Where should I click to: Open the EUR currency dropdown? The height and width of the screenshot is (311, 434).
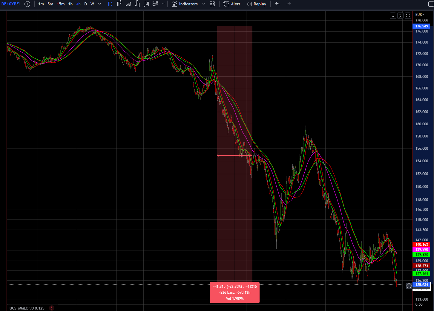click(x=419, y=14)
